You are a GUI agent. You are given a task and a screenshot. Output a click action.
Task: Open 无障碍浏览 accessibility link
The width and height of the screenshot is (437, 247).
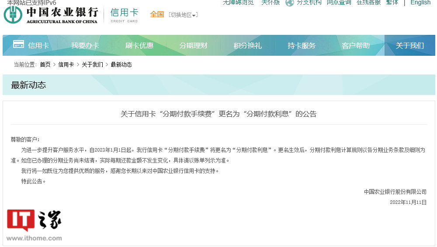[x=238, y=3]
